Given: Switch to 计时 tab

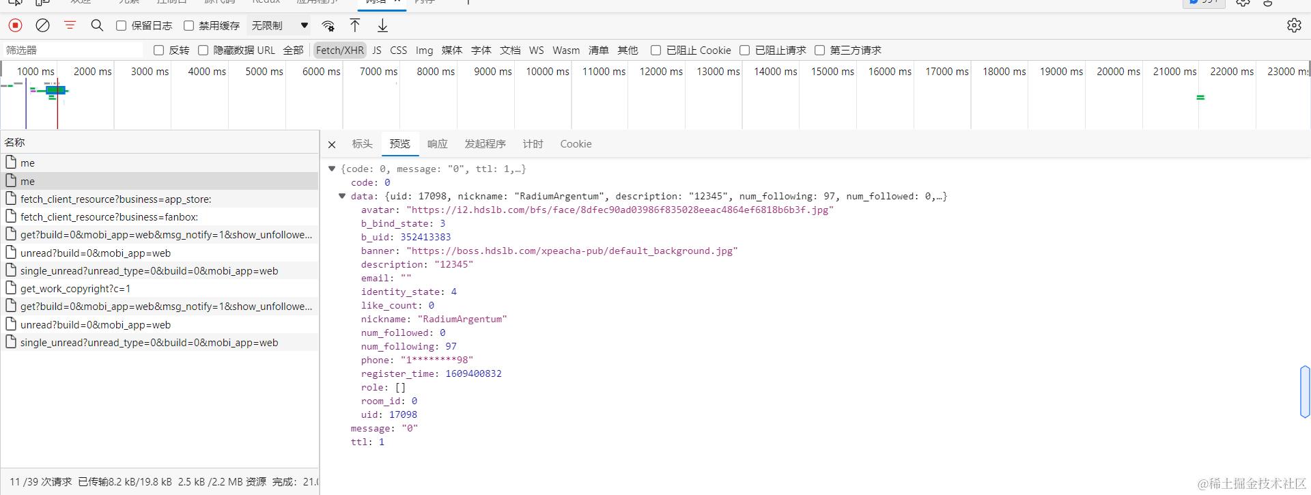Looking at the screenshot, I should pos(533,144).
